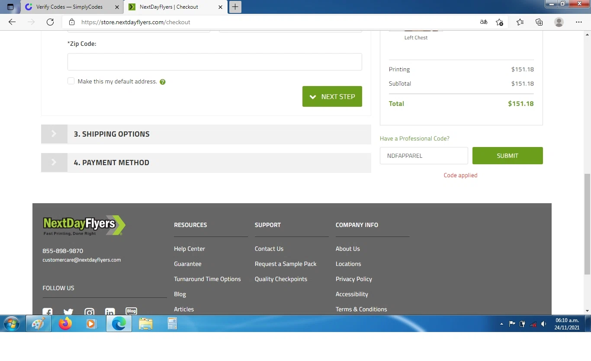The height and width of the screenshot is (361, 591).
Task: Click the page vertical scrollbar thumb
Action: (x=587, y=224)
